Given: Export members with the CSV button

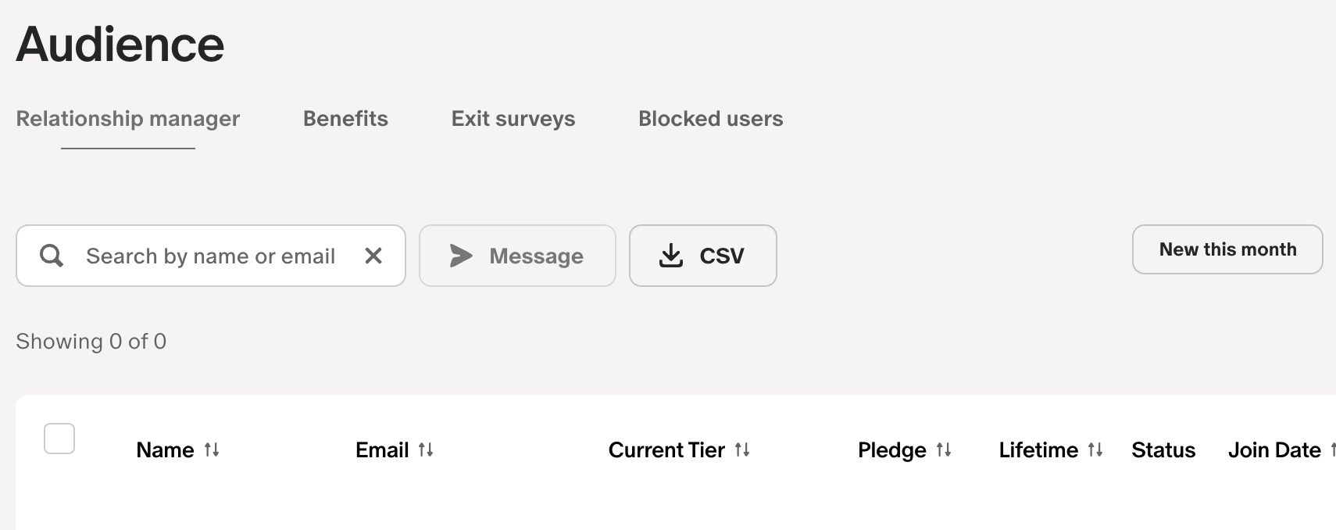Looking at the screenshot, I should (702, 256).
